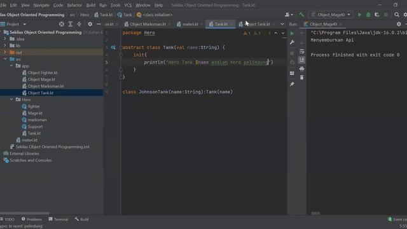Screen dimensions: 407x229
Task: Expand all in Project panel
Action: click(71, 24)
